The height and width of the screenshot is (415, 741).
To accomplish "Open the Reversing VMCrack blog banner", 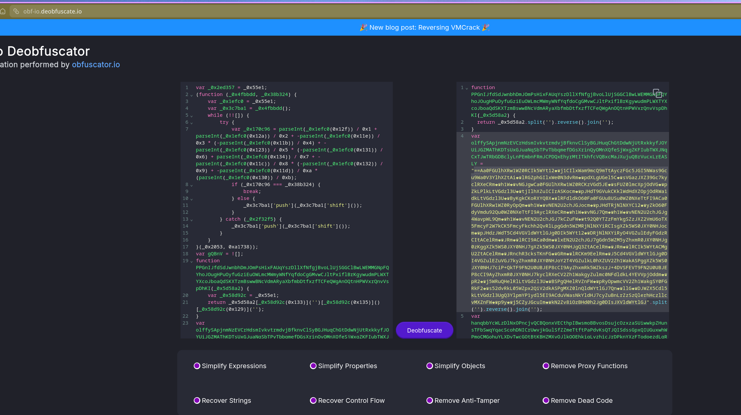I will click(x=424, y=28).
